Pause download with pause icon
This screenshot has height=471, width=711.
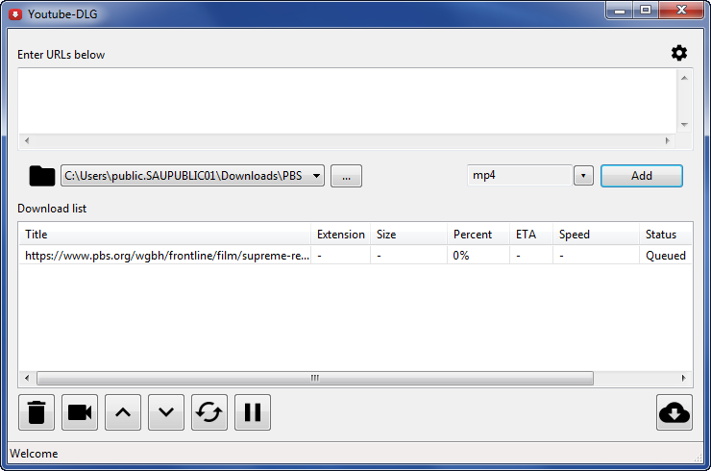[x=253, y=412]
